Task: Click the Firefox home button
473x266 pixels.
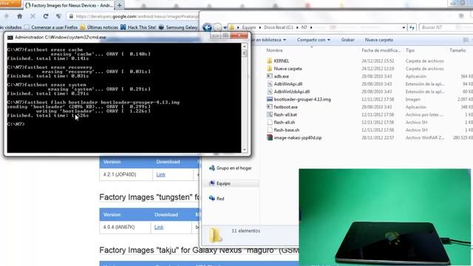Action: pyautogui.click(x=20, y=16)
